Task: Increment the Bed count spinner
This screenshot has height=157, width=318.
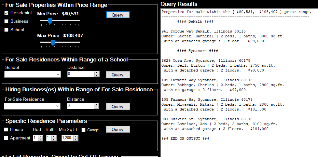Action: pos(40,137)
